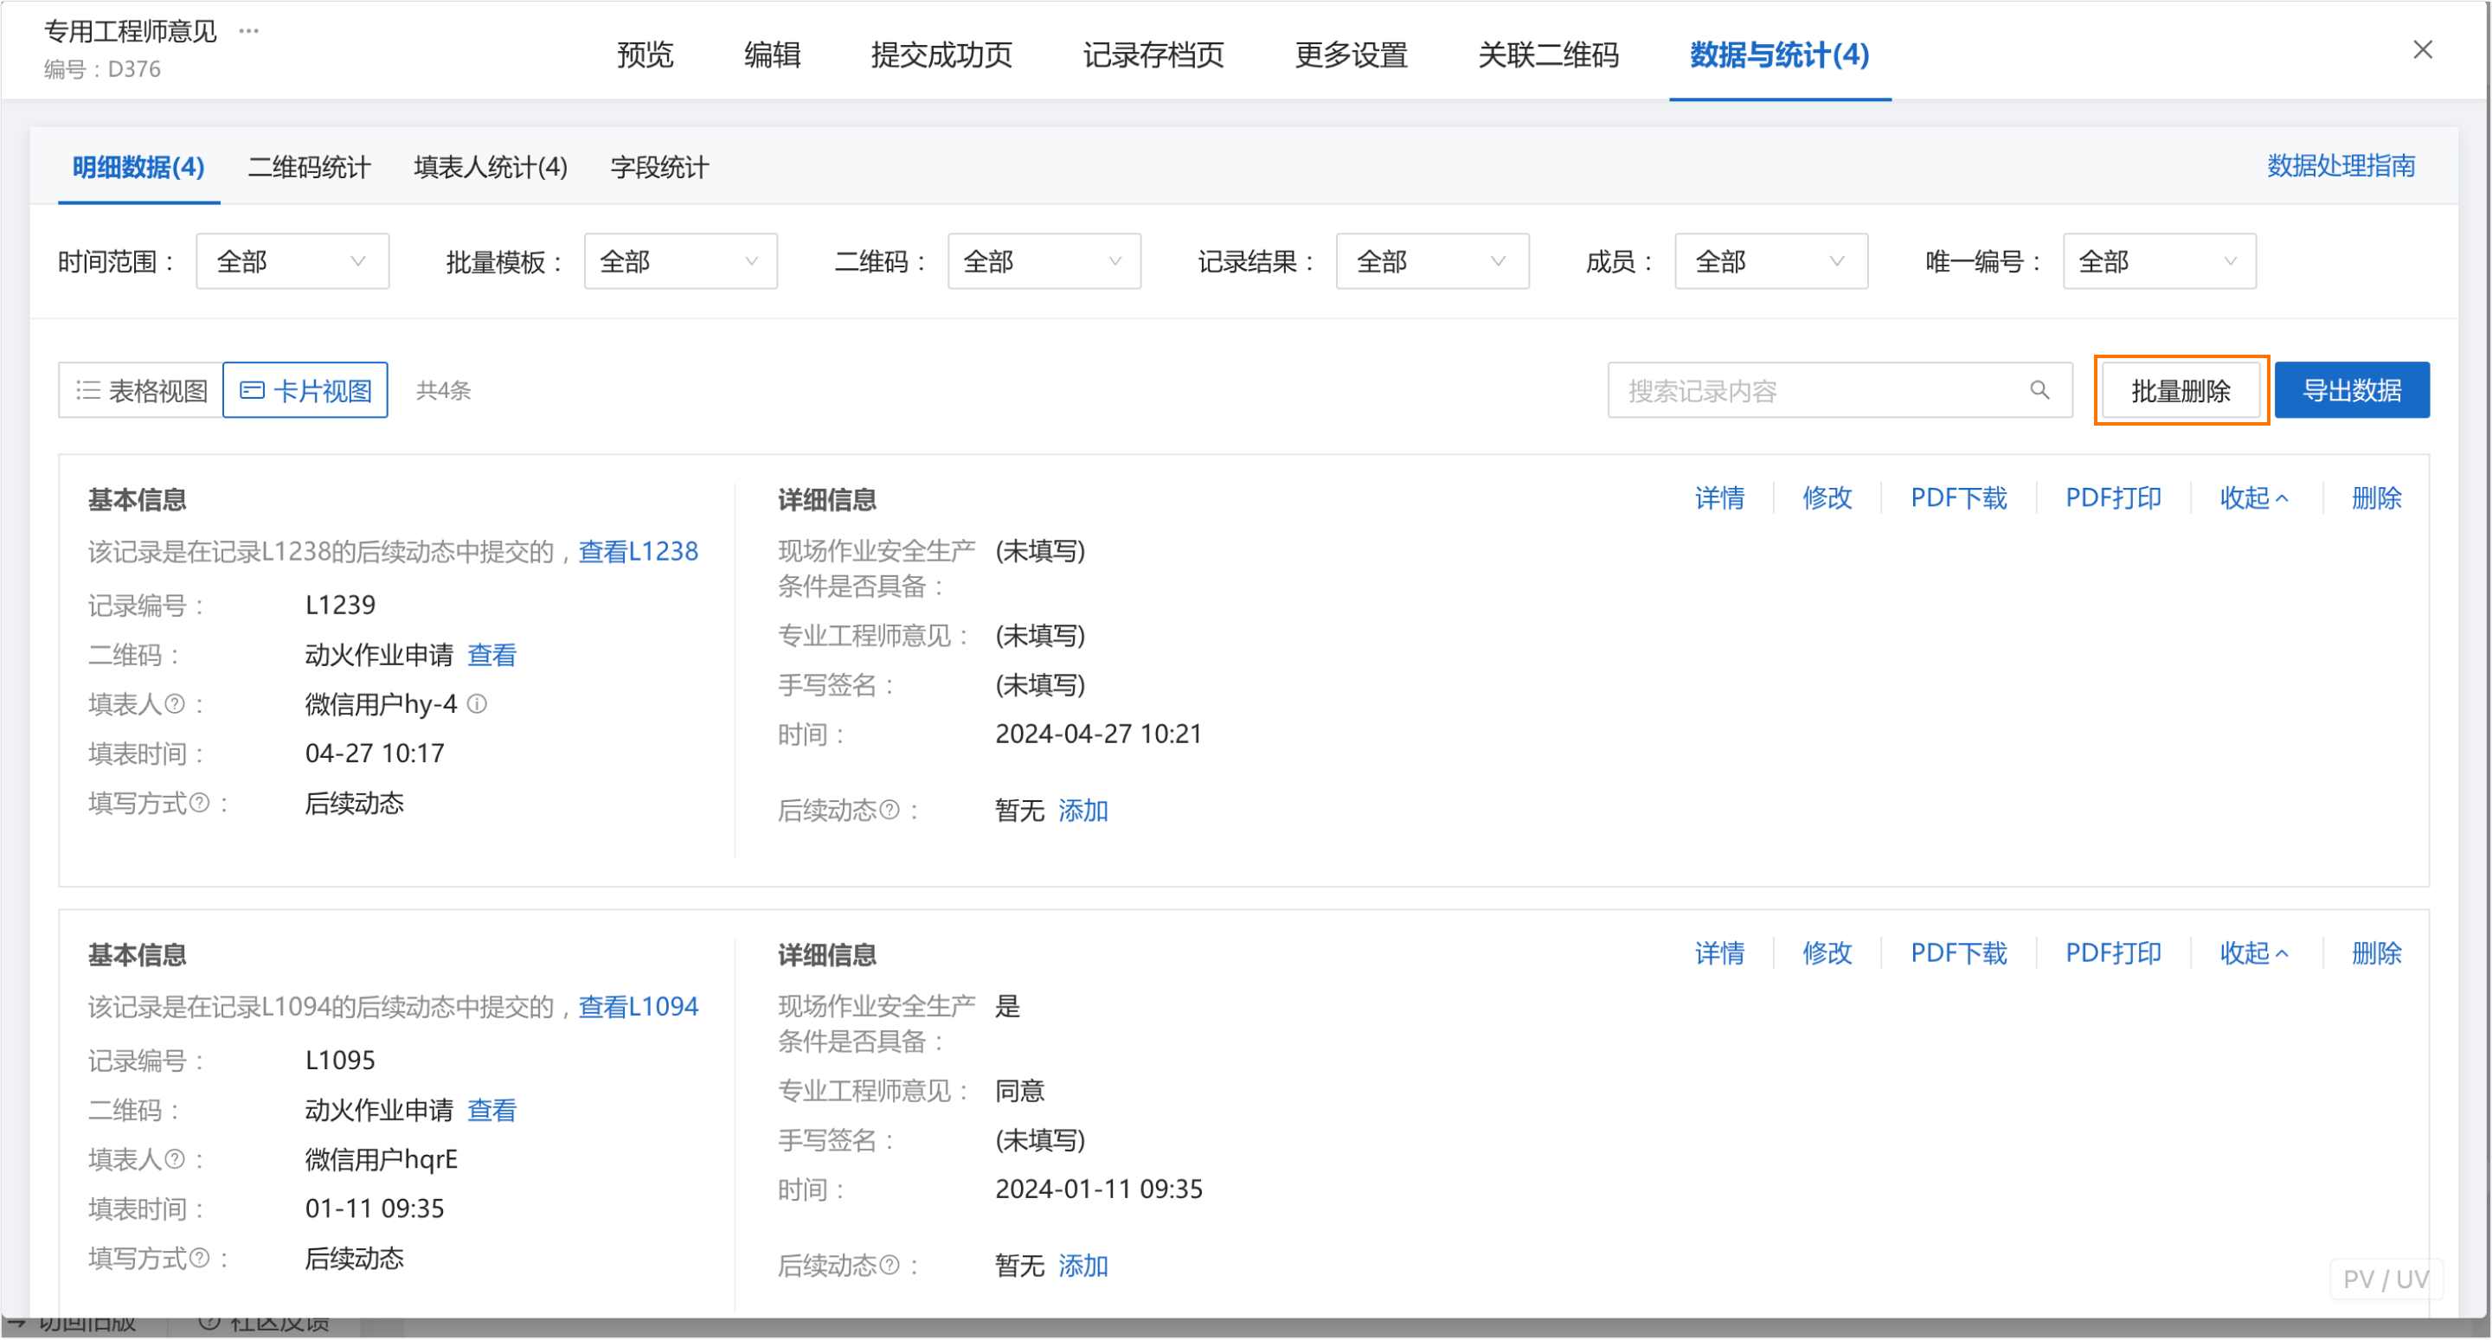Click 删除 for record L1239
Screen dimensions: 2492x1340
point(2376,498)
